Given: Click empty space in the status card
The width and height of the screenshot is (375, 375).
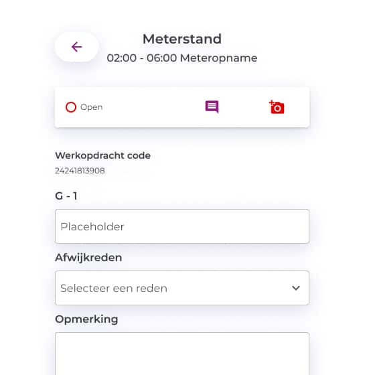Looking at the screenshot, I should [x=153, y=107].
